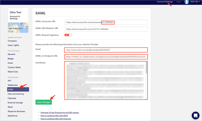
Task: Go to Webhooks in the sidebar
Action: [x=13, y=85]
